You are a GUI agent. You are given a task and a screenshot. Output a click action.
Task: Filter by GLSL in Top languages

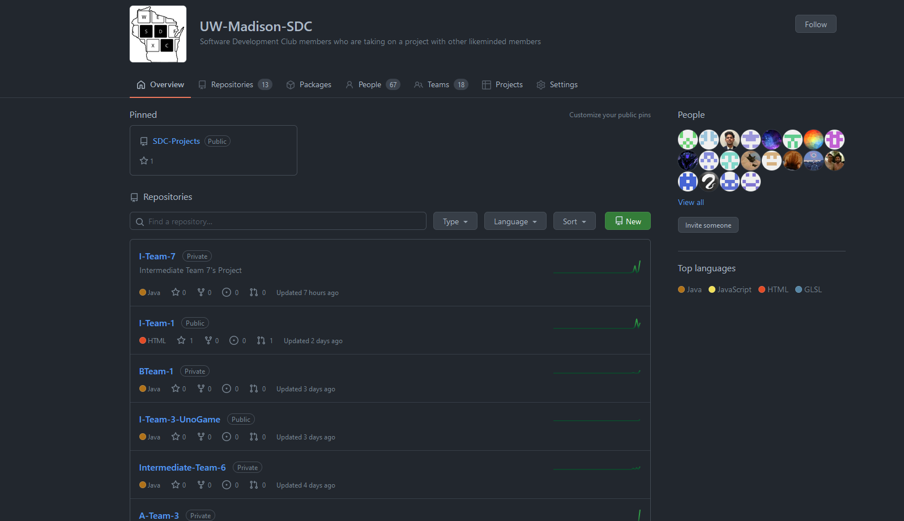(x=808, y=289)
